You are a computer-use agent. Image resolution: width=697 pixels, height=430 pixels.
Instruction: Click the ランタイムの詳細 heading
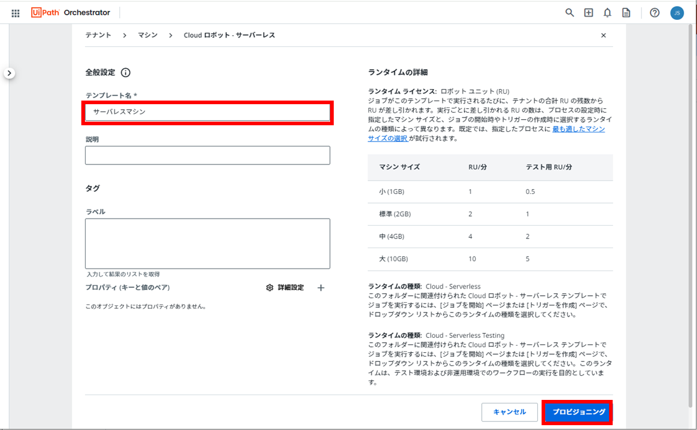398,72
